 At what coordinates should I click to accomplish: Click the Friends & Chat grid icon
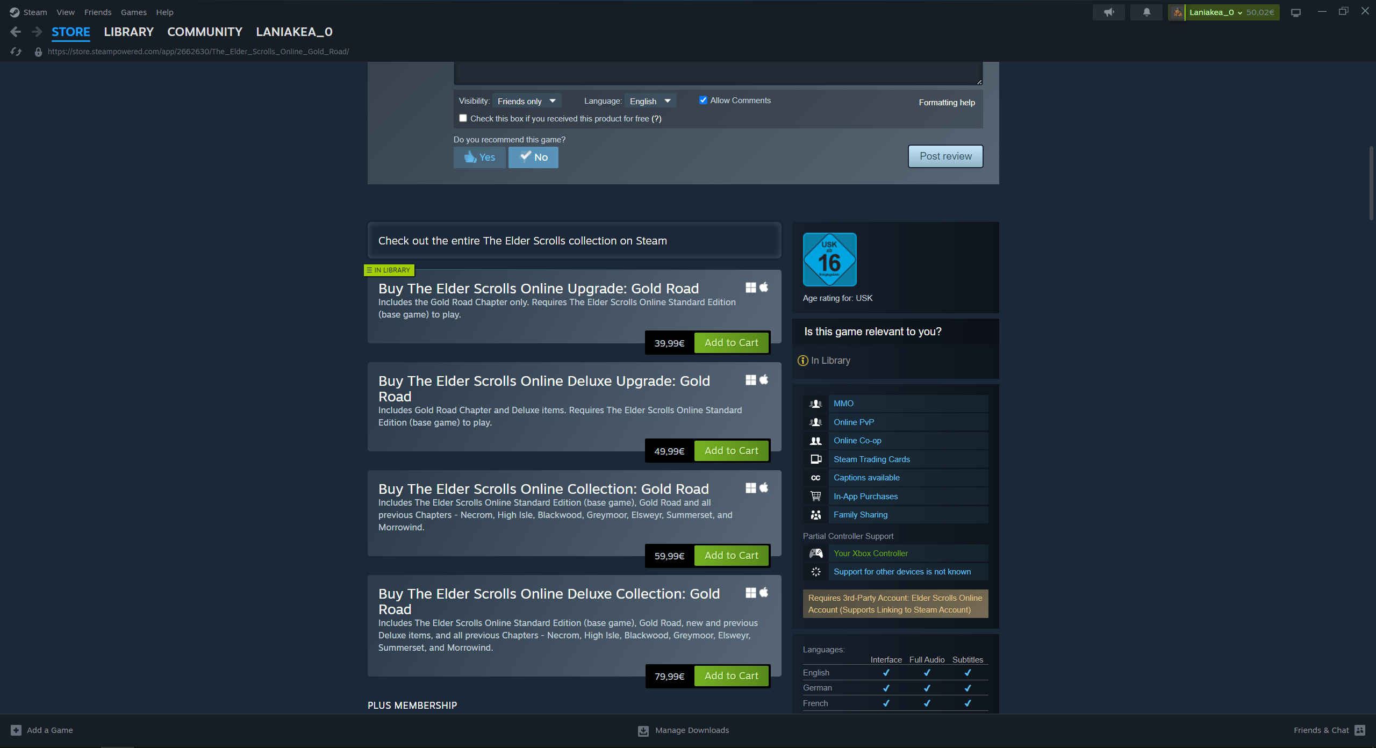coord(1360,730)
